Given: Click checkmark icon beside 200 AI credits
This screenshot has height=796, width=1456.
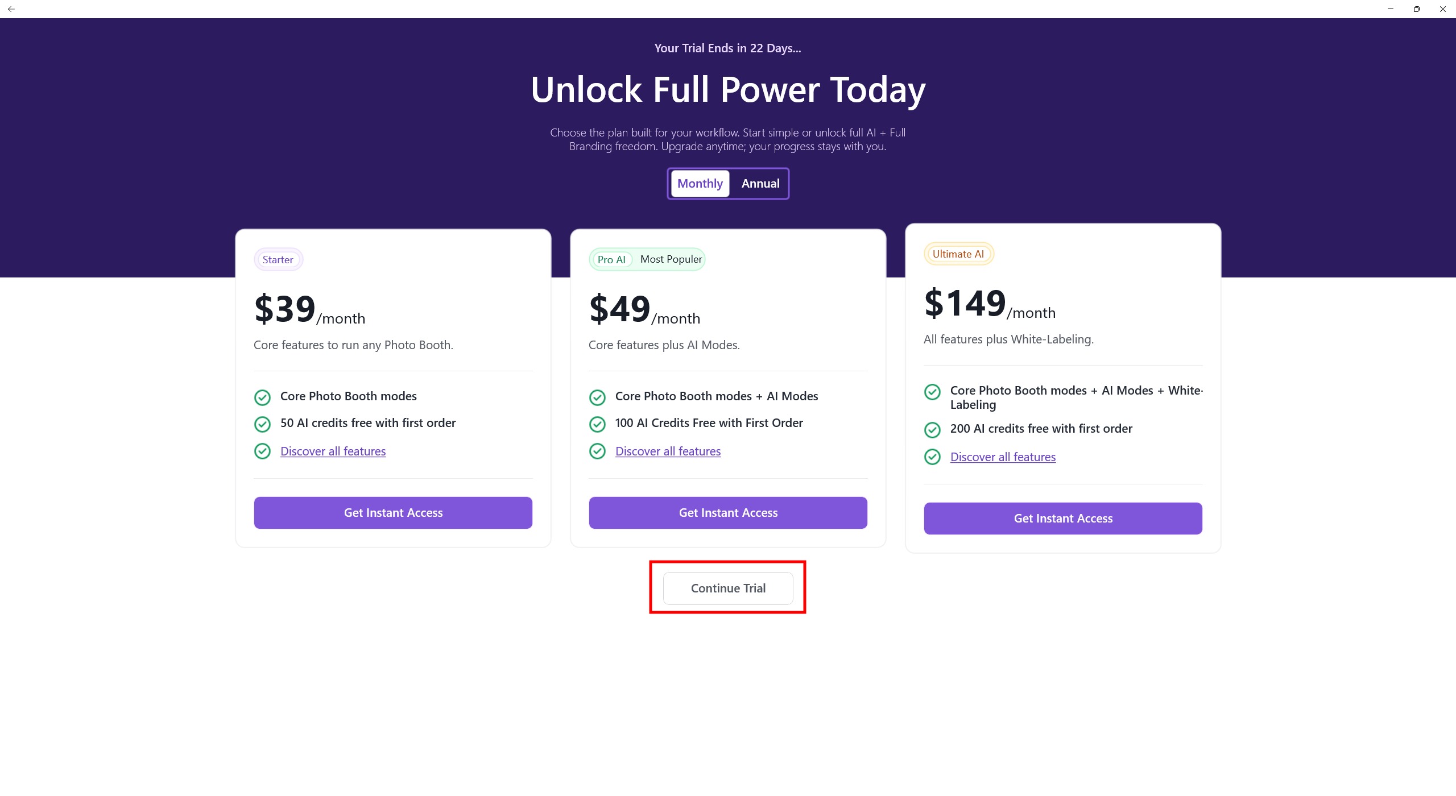Looking at the screenshot, I should tap(932, 430).
